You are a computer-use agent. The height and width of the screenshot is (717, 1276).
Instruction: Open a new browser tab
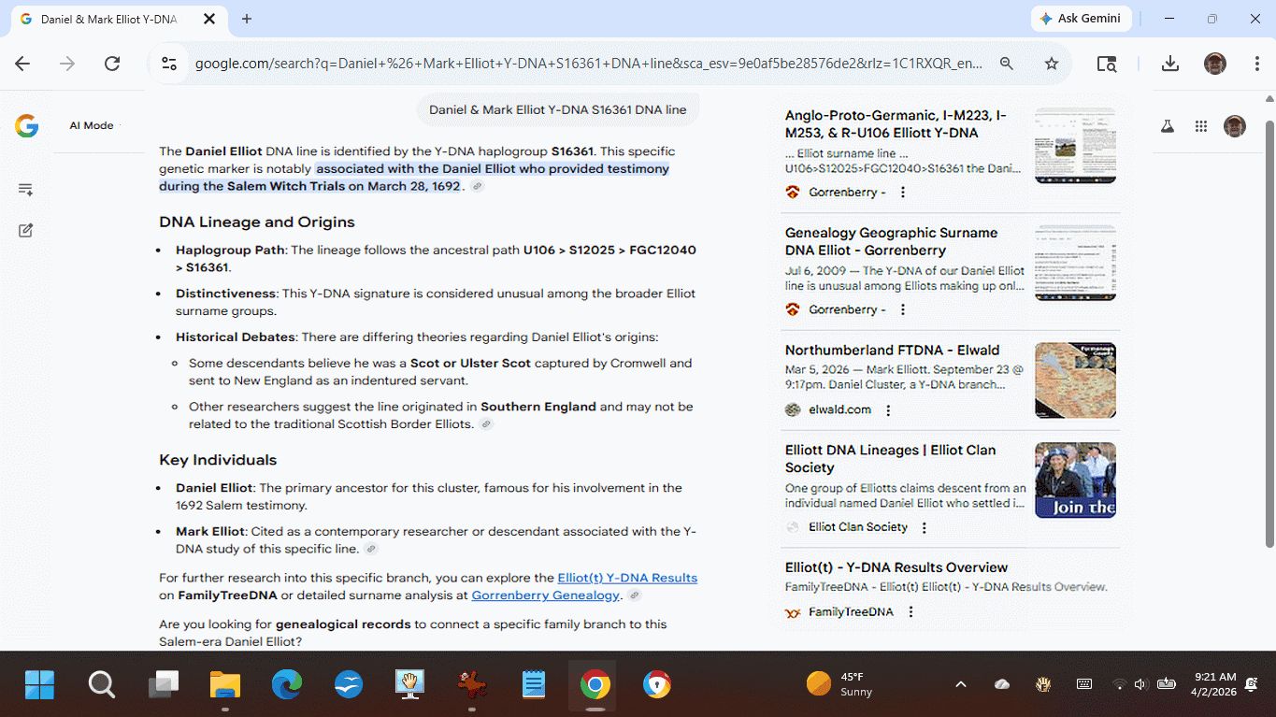coord(247,19)
